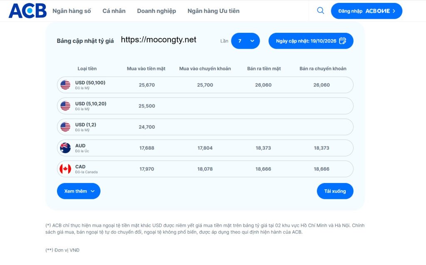Open the search magnifier icon

click(x=321, y=10)
